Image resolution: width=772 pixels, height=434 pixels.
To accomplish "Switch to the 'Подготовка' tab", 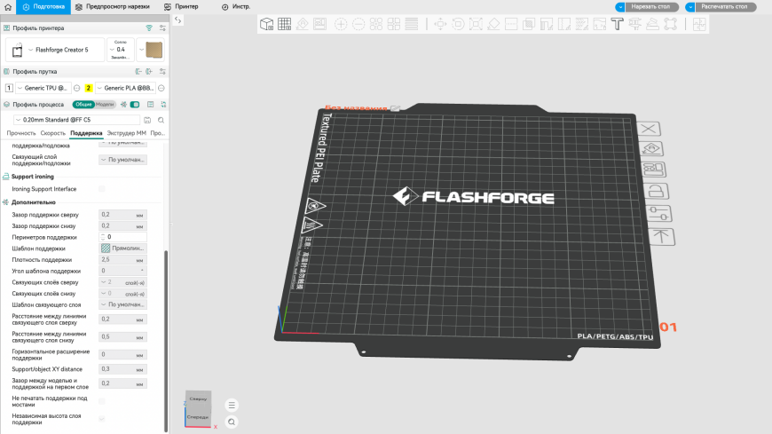I will (x=43, y=7).
